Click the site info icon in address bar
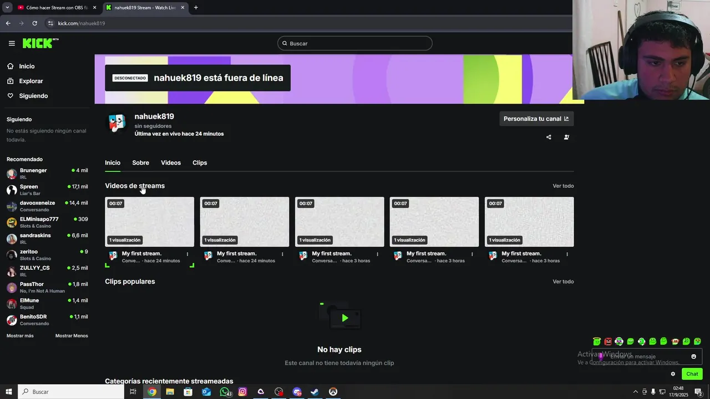The image size is (710, 399). coord(50,23)
